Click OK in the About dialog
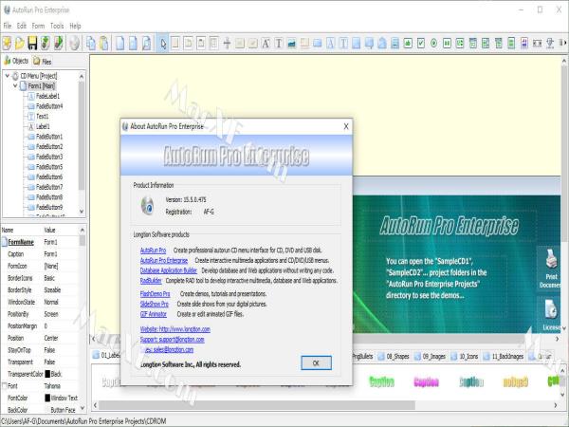The image size is (569, 427). pos(316,362)
